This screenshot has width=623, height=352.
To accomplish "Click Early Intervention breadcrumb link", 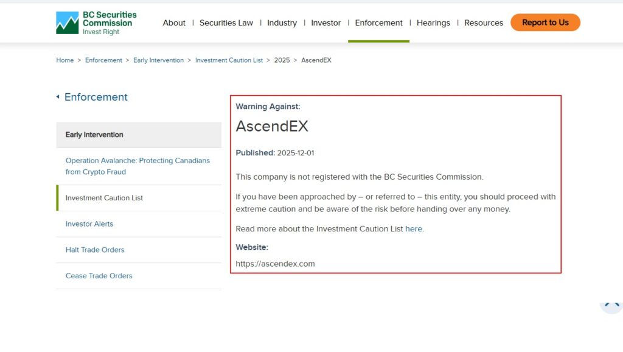I will coord(158,60).
